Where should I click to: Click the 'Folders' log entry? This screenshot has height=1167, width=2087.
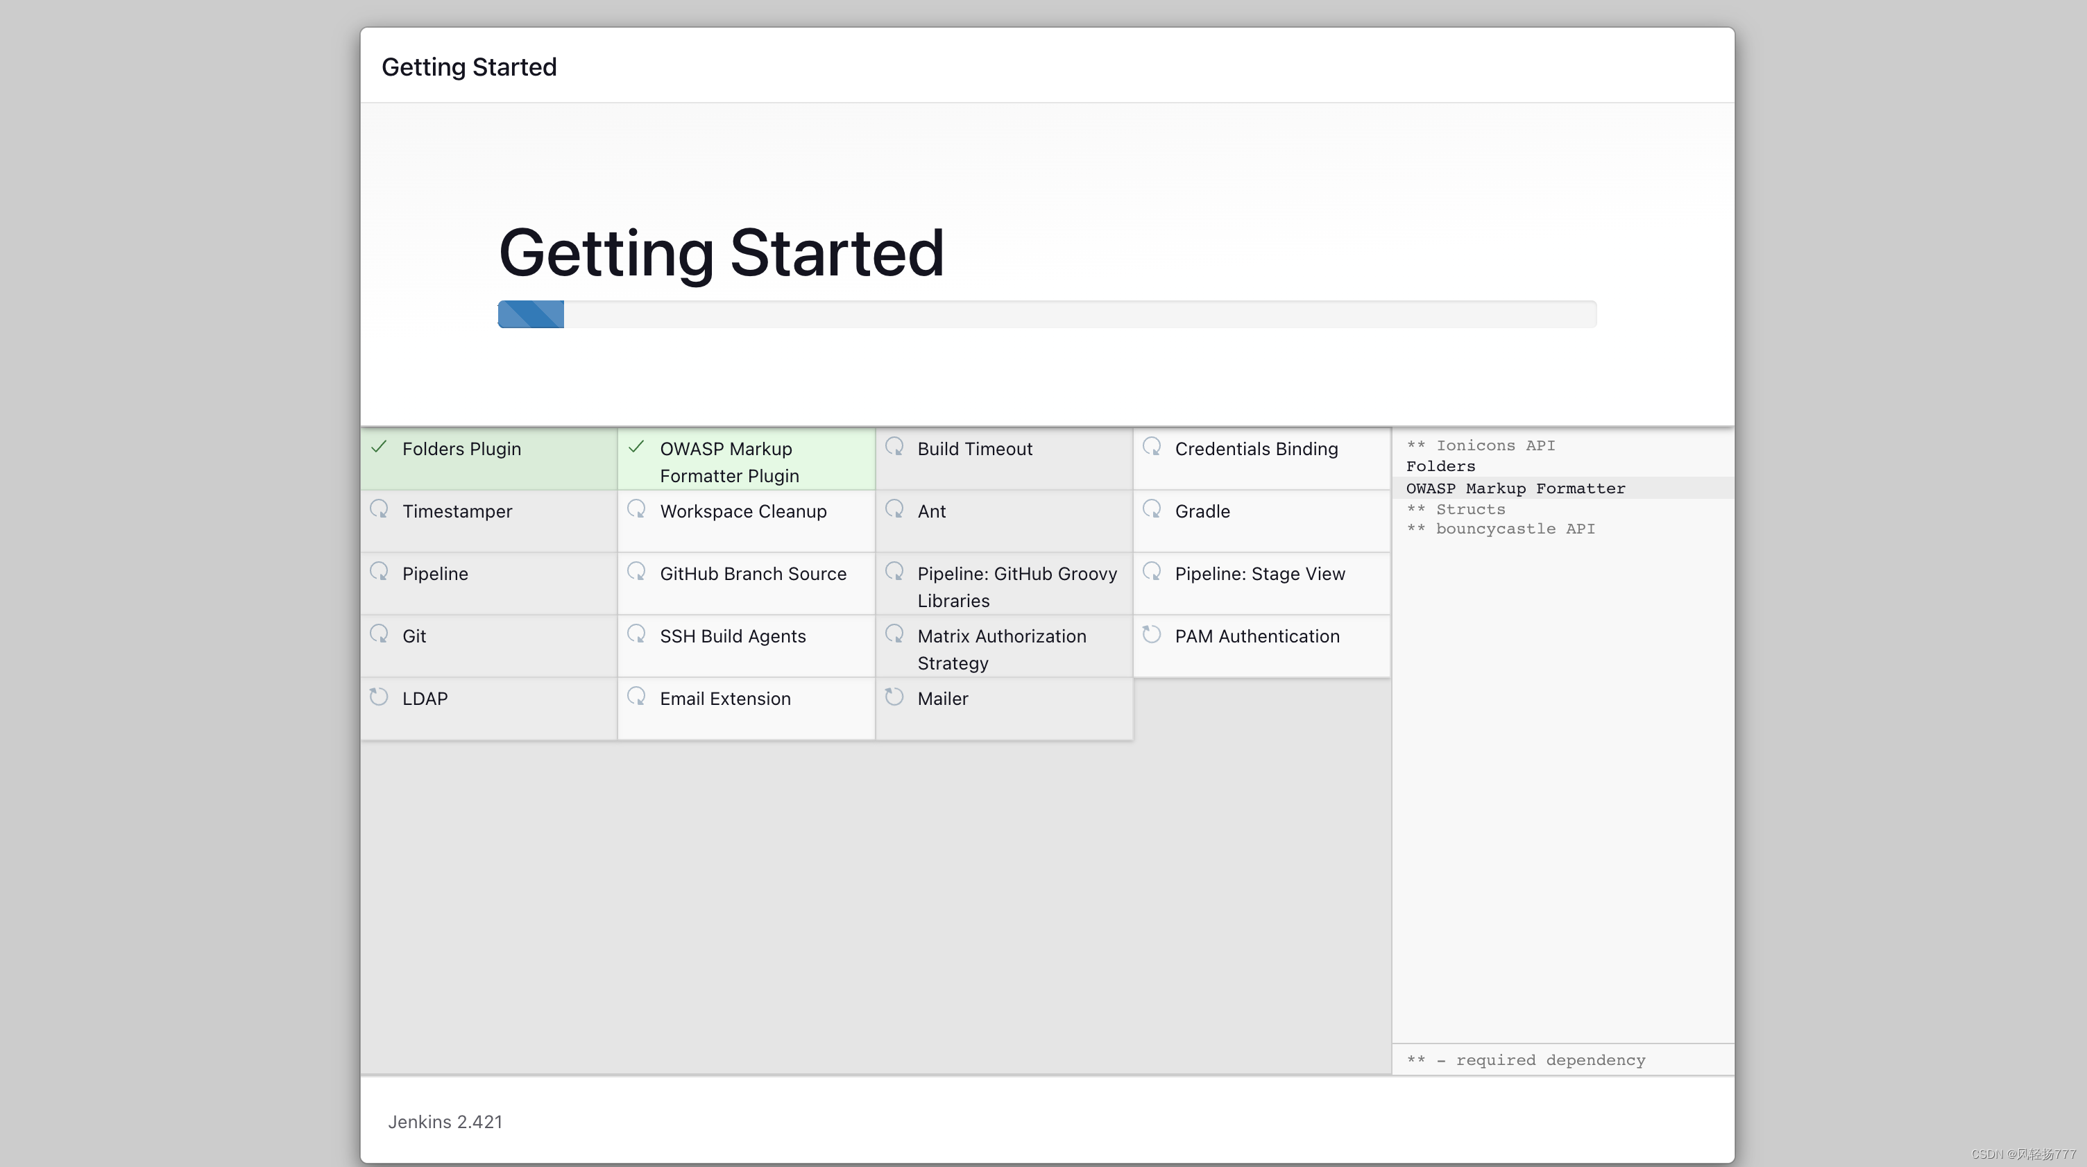point(1440,467)
